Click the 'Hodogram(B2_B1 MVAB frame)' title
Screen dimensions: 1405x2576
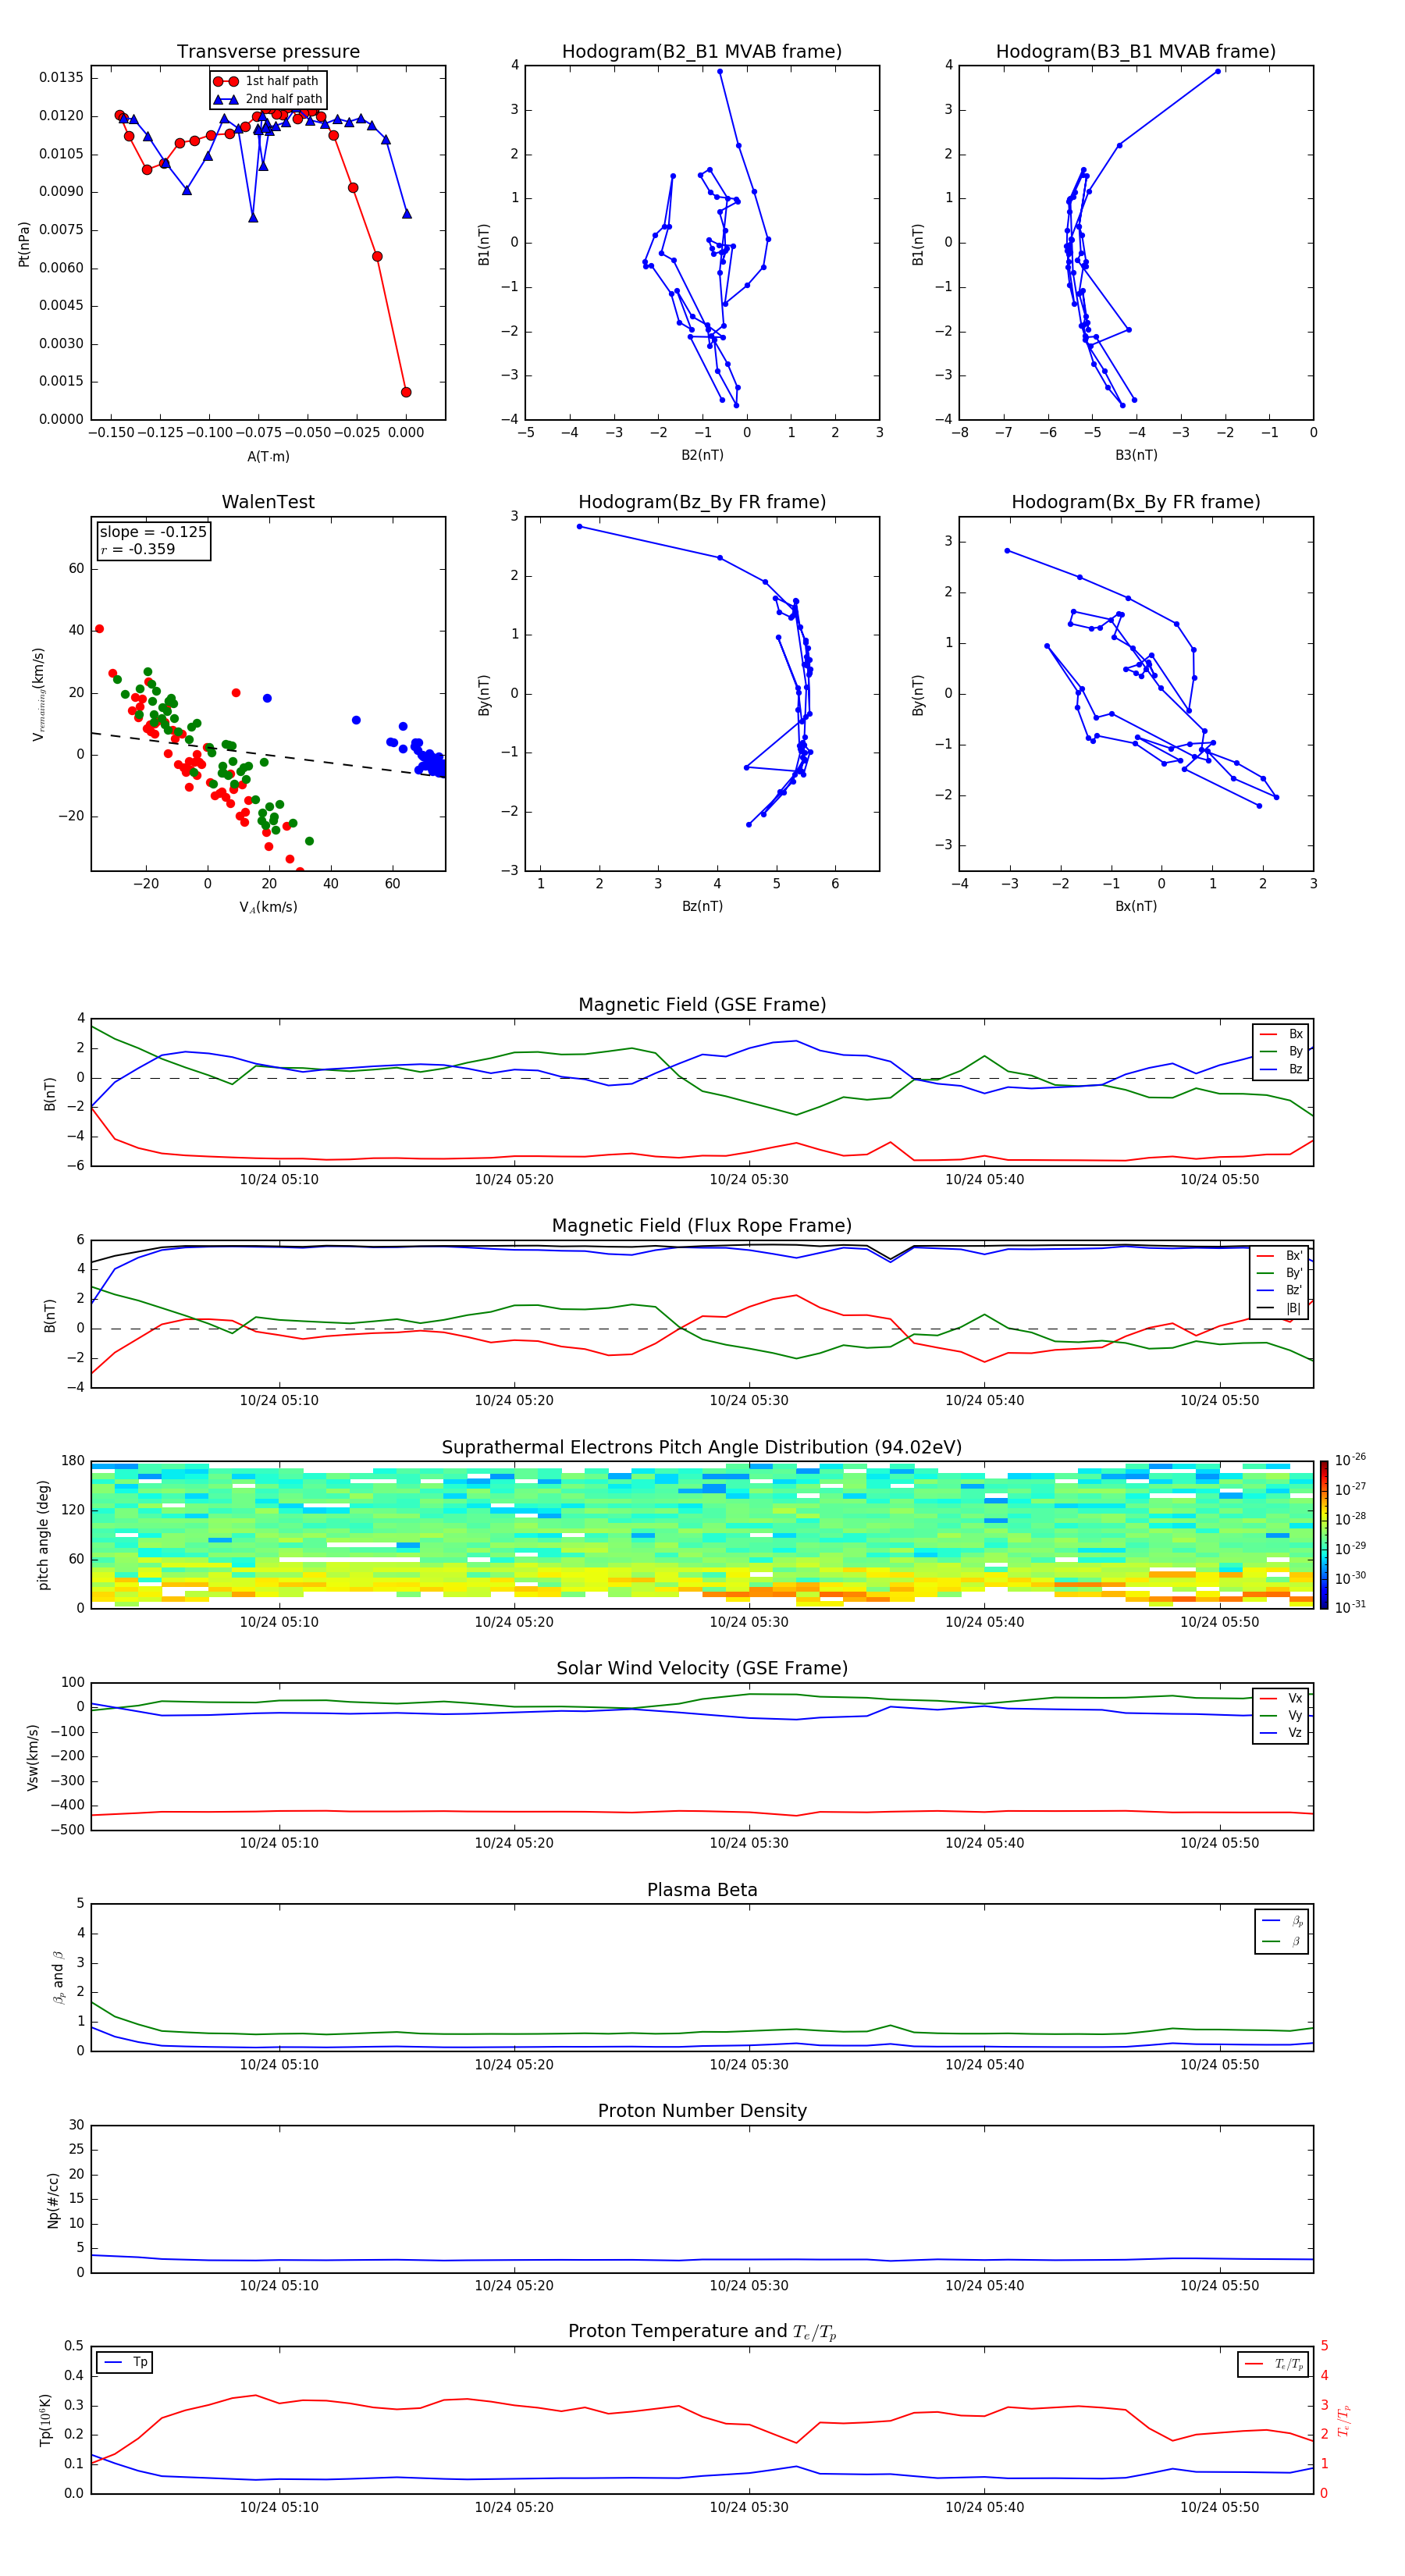point(701,52)
